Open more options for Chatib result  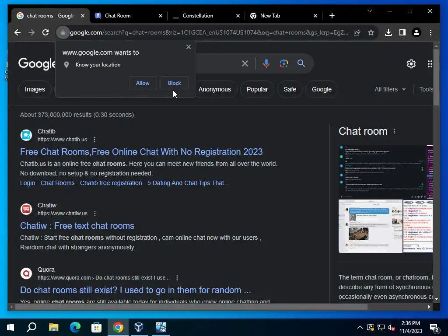click(x=94, y=140)
